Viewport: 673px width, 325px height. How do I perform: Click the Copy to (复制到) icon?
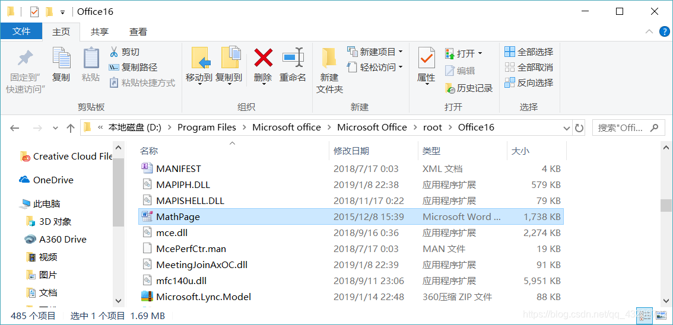(x=230, y=58)
